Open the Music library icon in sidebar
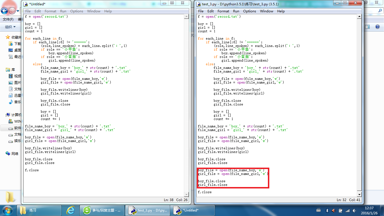 coord(11,102)
